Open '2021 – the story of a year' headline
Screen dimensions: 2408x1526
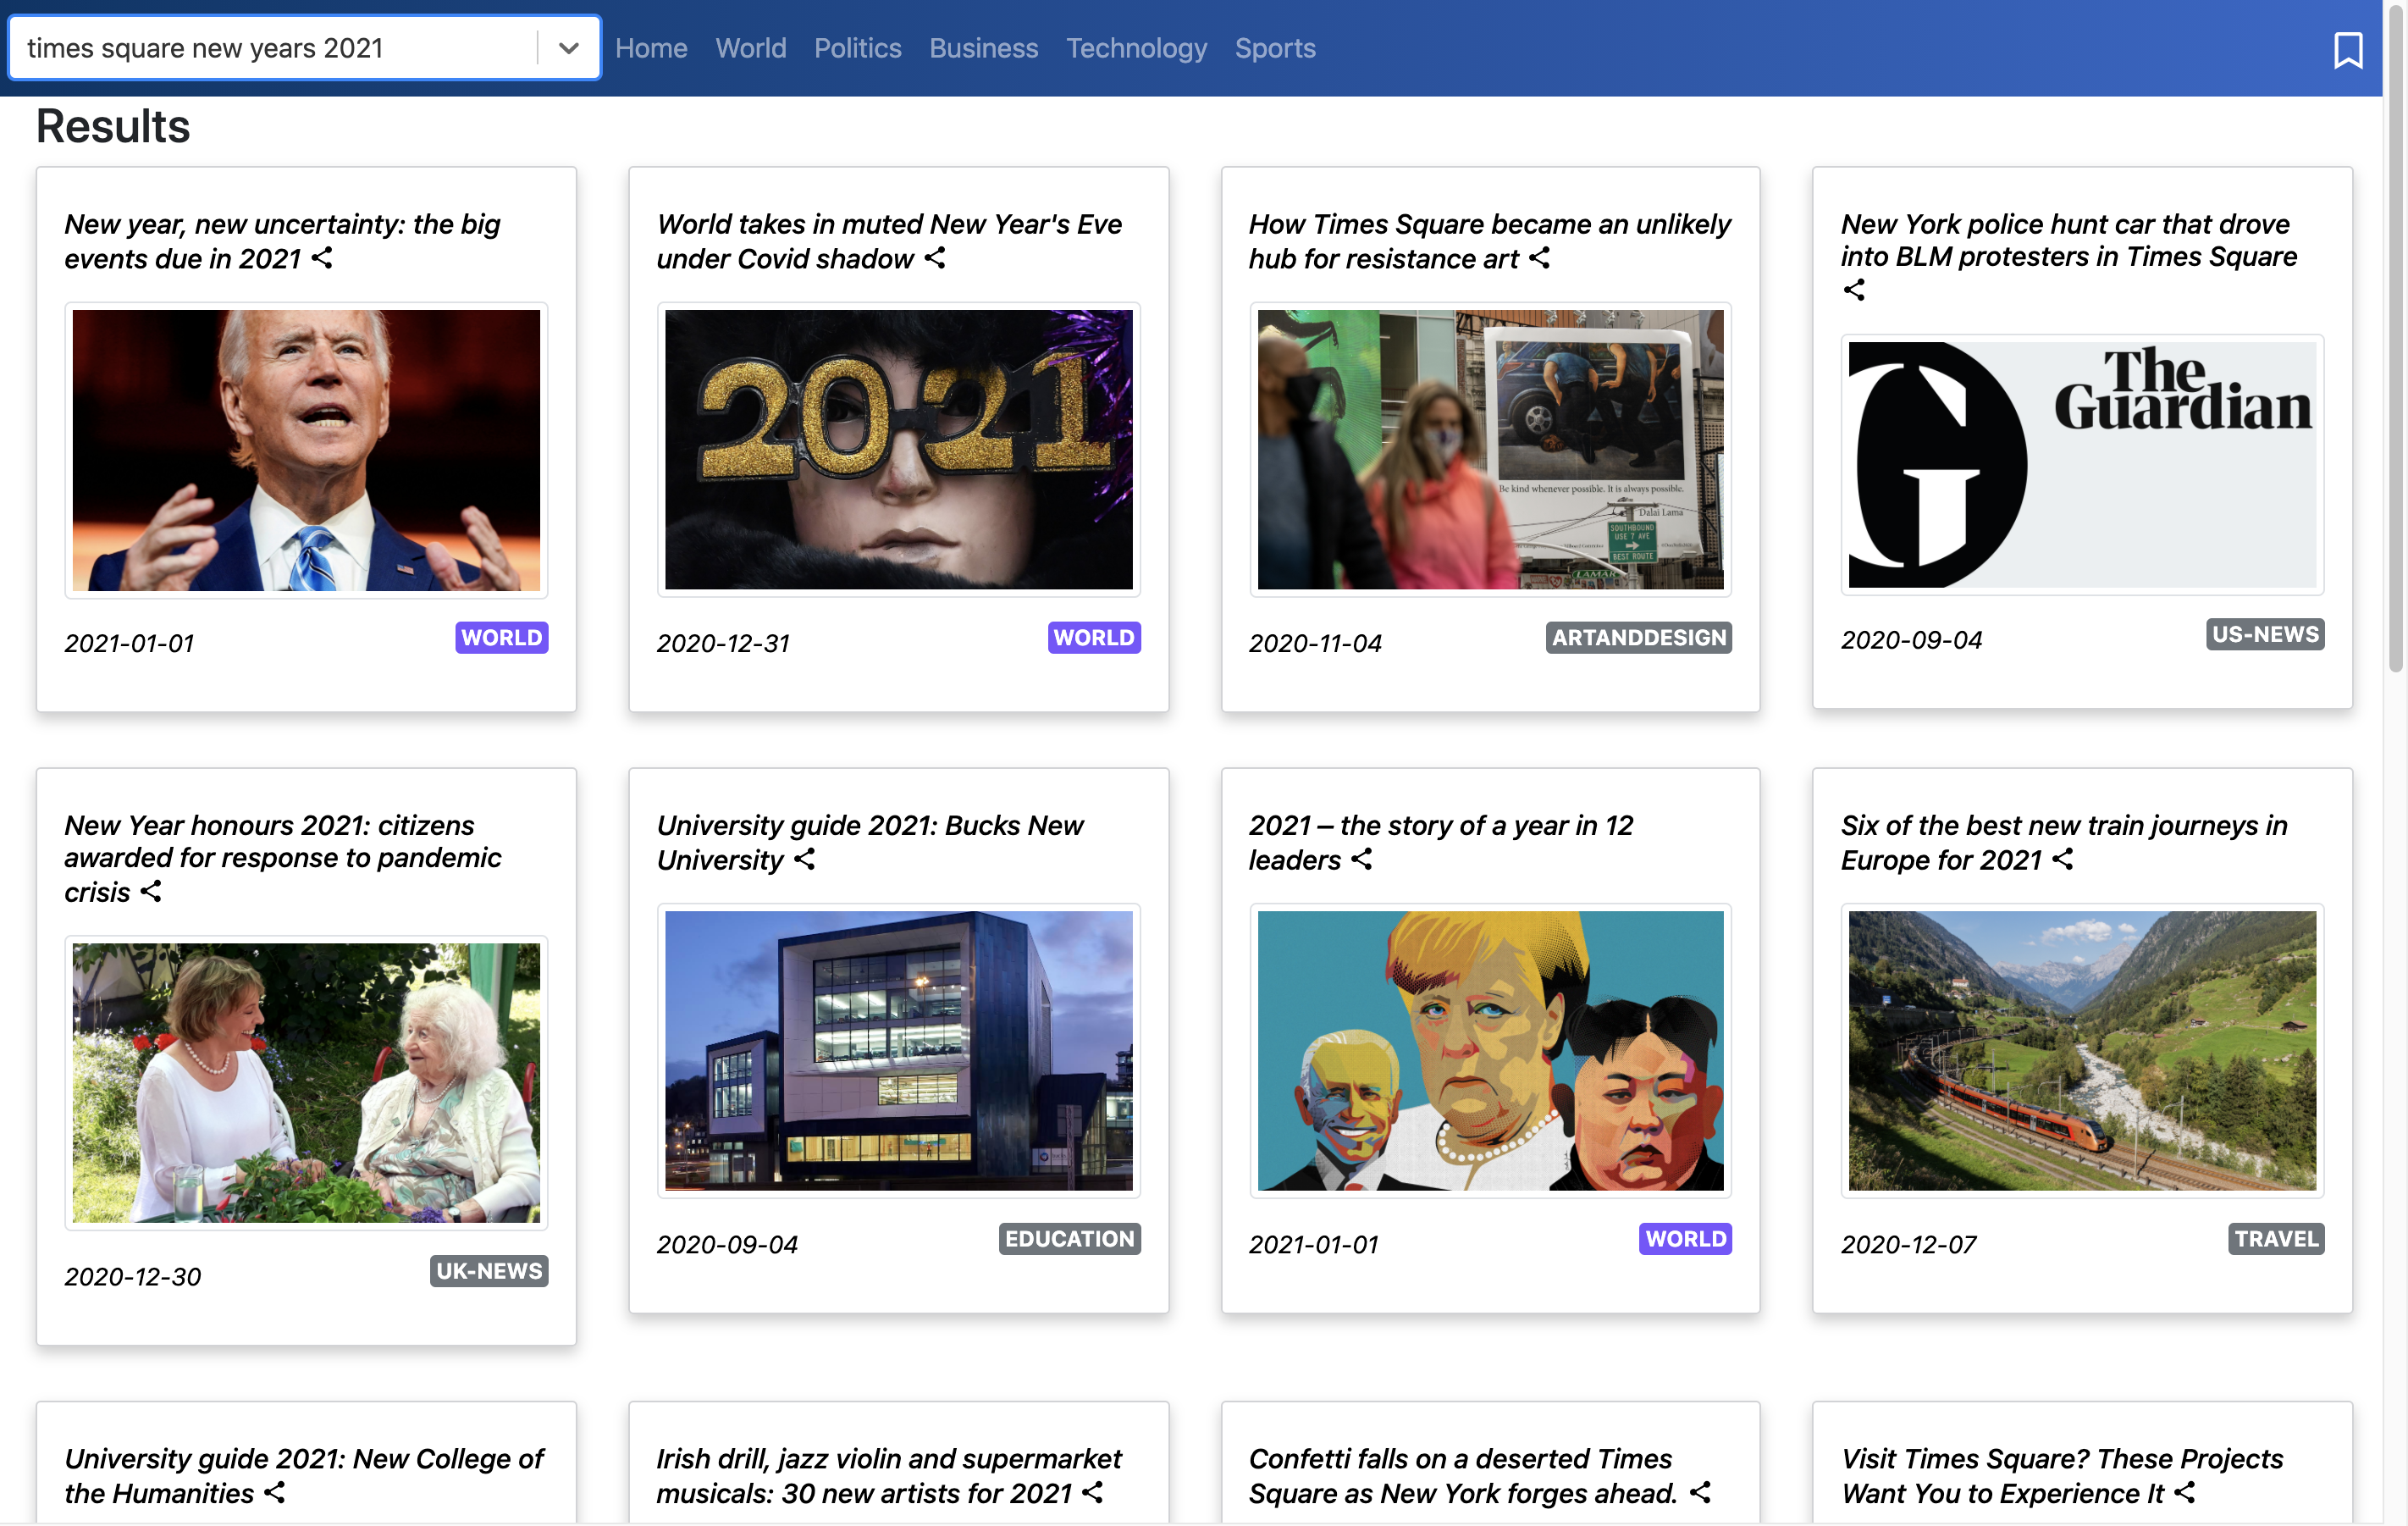pos(1440,842)
